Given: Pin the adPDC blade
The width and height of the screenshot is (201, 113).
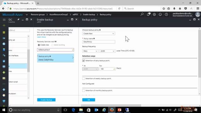Looking at the screenshot, I should coord(18,19).
